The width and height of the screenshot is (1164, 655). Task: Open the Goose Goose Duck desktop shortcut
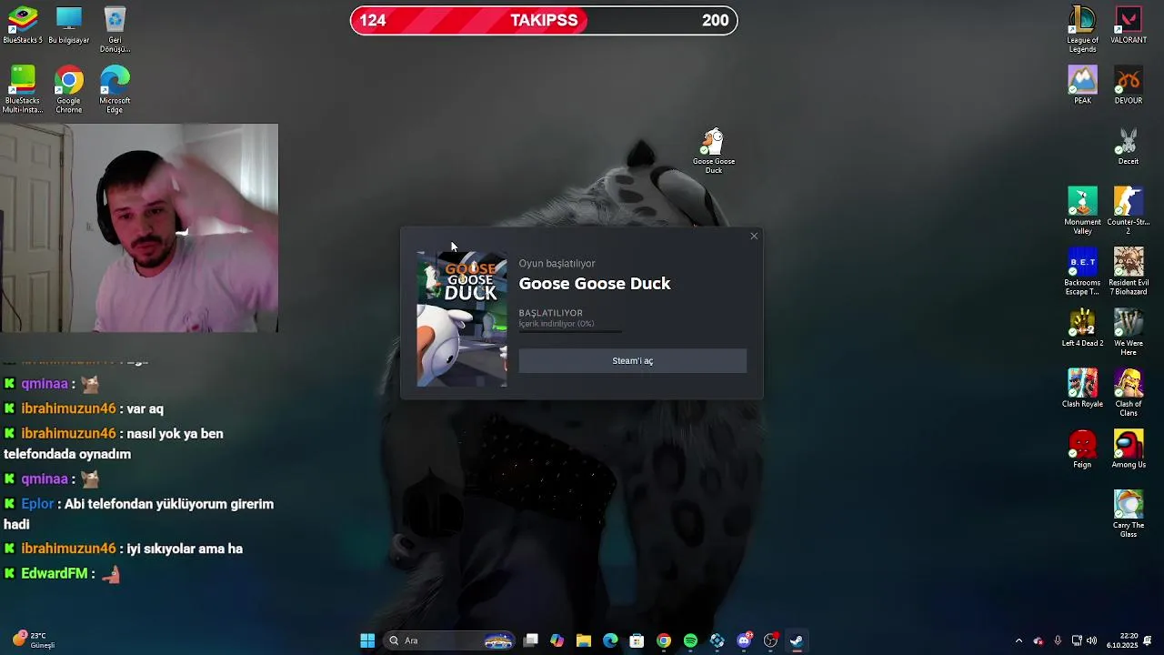coord(713,151)
